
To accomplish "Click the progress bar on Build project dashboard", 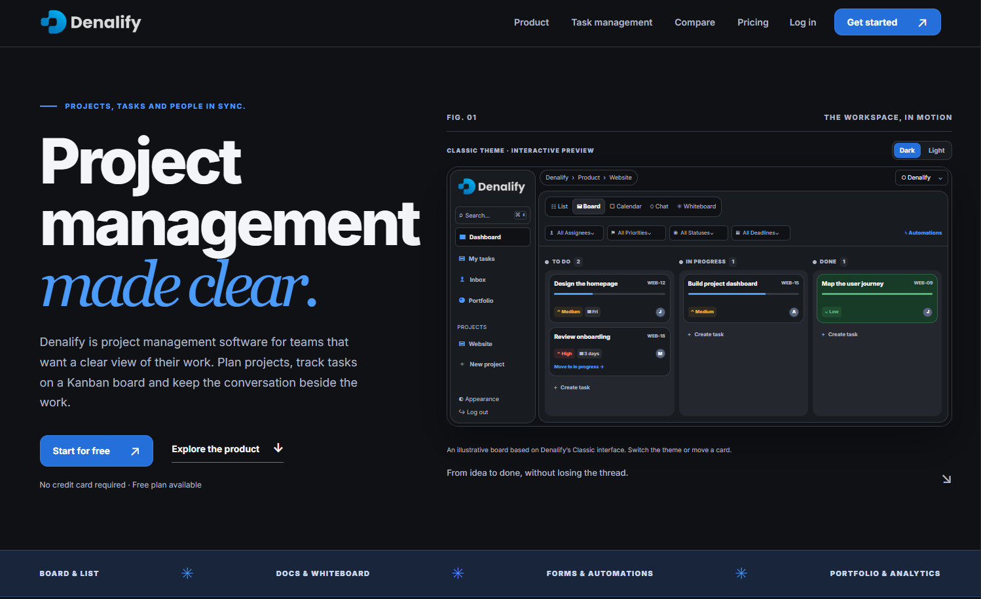I will tap(743, 294).
